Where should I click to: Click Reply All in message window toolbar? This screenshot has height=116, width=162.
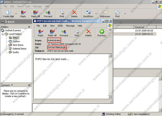(52, 33)
